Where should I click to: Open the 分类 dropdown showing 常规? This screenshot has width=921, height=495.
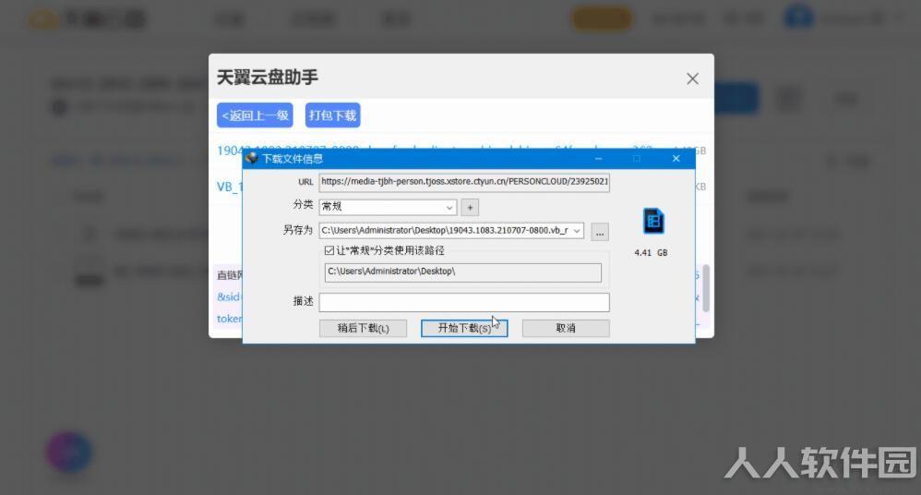tap(388, 207)
